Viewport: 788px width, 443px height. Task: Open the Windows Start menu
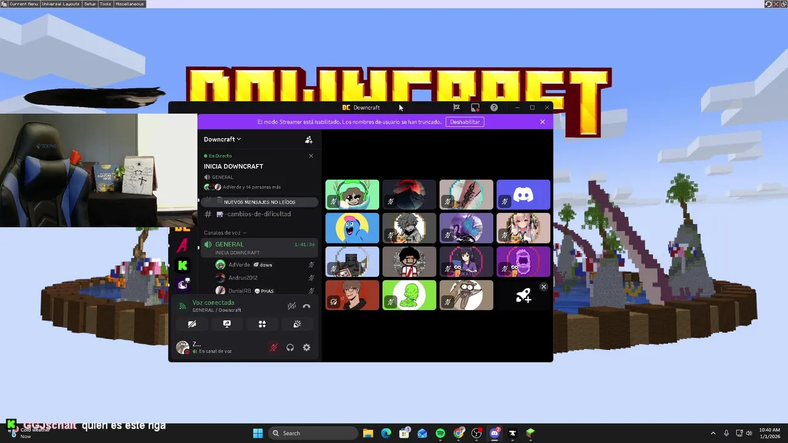coord(258,433)
